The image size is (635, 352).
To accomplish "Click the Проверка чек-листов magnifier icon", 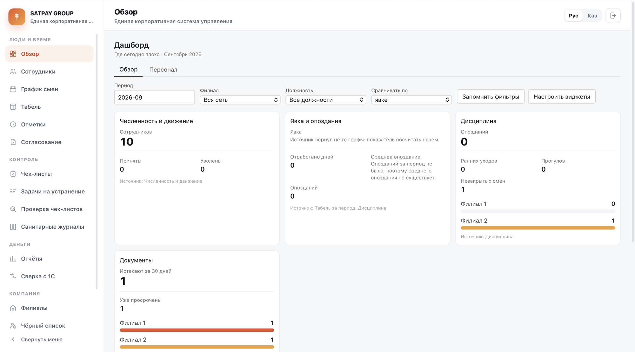I will pyautogui.click(x=13, y=209).
